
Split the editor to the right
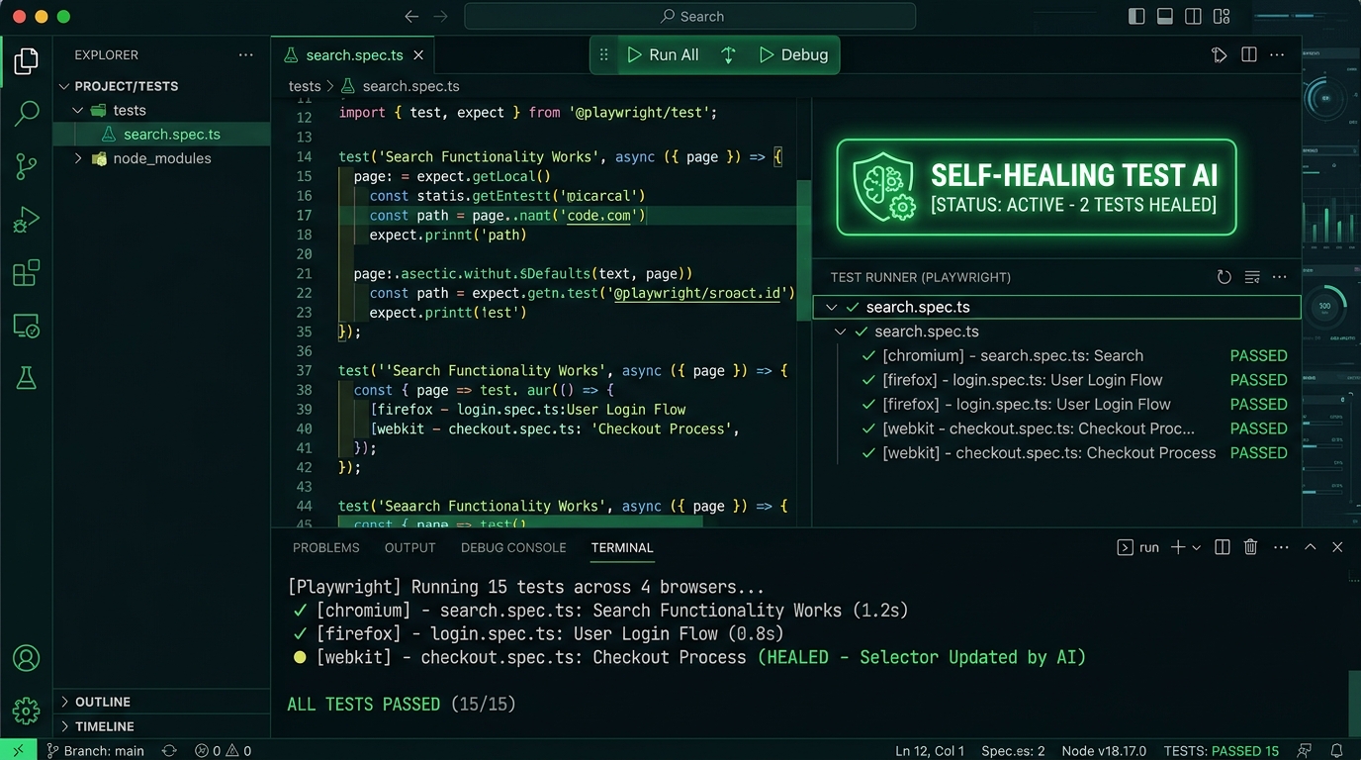click(1249, 55)
